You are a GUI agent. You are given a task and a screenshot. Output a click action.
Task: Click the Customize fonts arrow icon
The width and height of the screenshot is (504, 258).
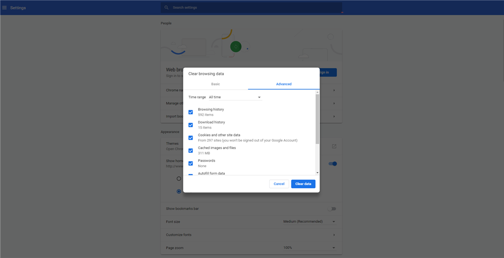[x=334, y=235]
